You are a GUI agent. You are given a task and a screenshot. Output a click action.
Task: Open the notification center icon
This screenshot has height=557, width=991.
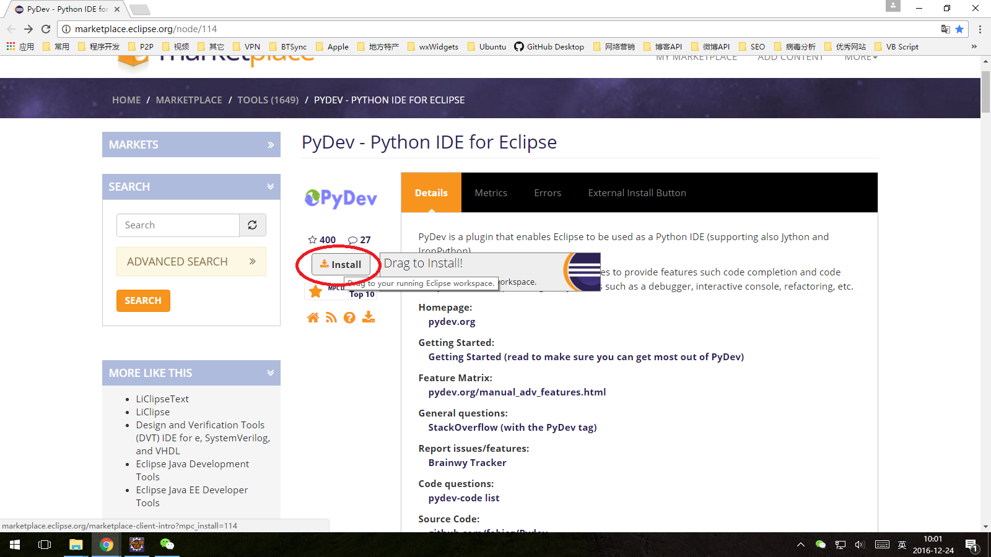[x=972, y=545]
